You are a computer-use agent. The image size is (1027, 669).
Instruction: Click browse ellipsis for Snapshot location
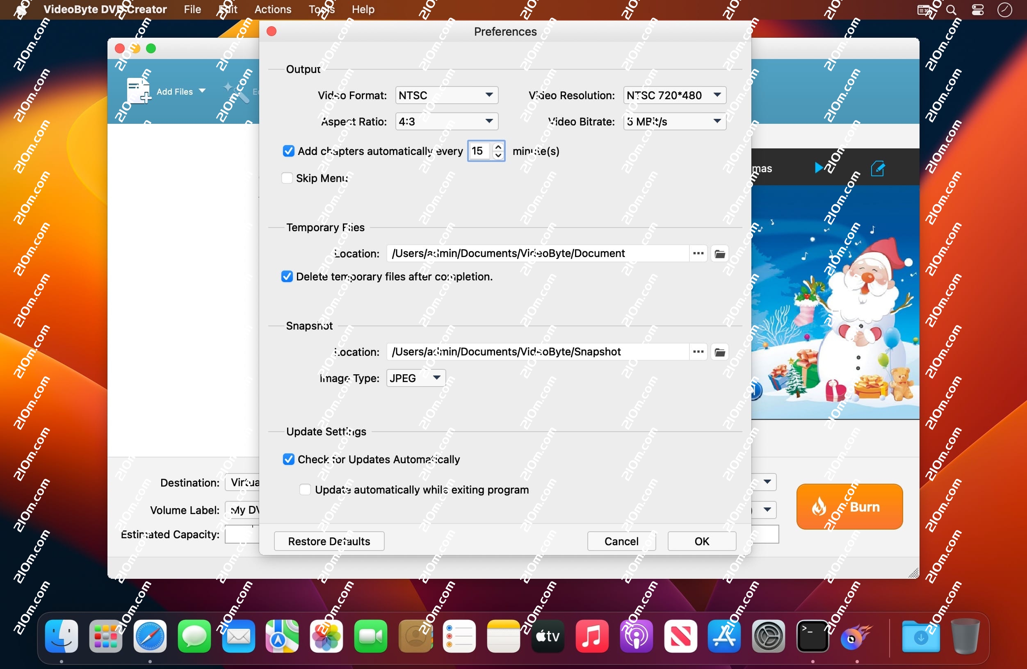click(698, 352)
